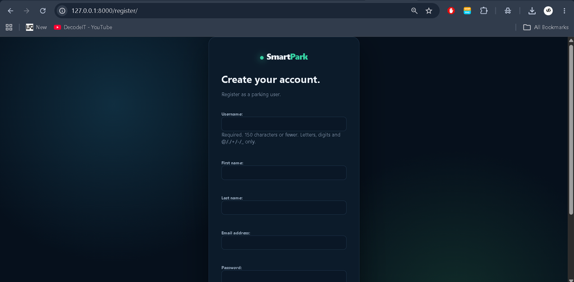
Task: Open the All Bookmarks folder
Action: [x=546, y=27]
